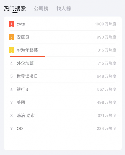Tap the 990万热度 heat label
This screenshot has height=155, width=125.
click(106, 37)
